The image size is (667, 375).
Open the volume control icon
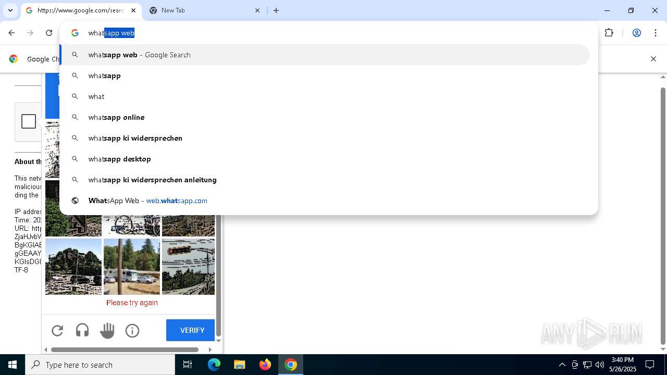pos(600,365)
